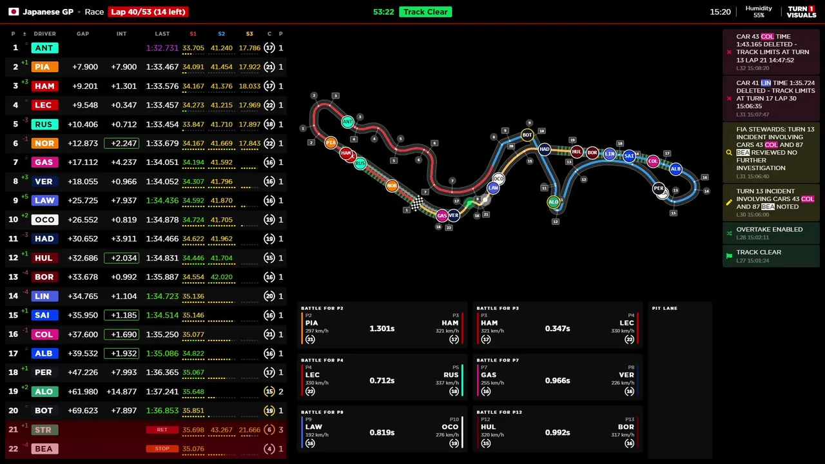
Task: Click NOR interval +2.247 box
Action: click(122, 143)
